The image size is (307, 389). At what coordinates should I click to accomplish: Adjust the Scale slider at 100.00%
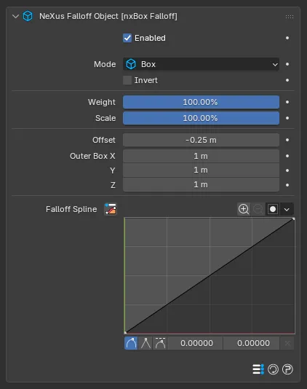tap(201, 118)
